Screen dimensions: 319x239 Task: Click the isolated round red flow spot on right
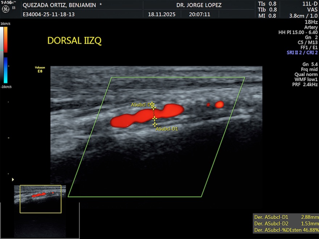tap(219, 105)
